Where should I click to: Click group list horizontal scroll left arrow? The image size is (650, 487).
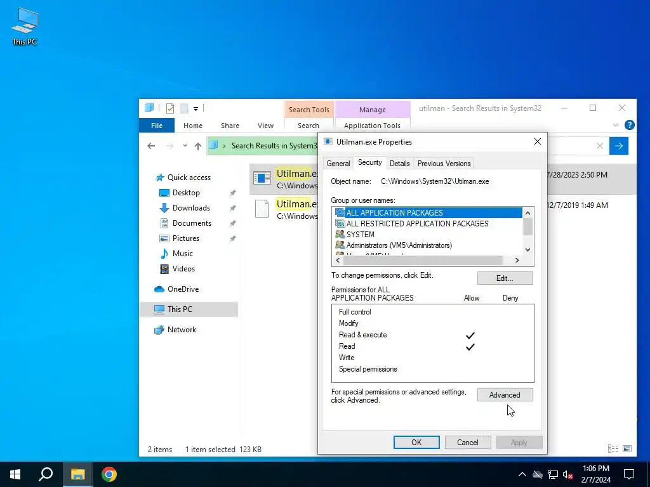338,260
